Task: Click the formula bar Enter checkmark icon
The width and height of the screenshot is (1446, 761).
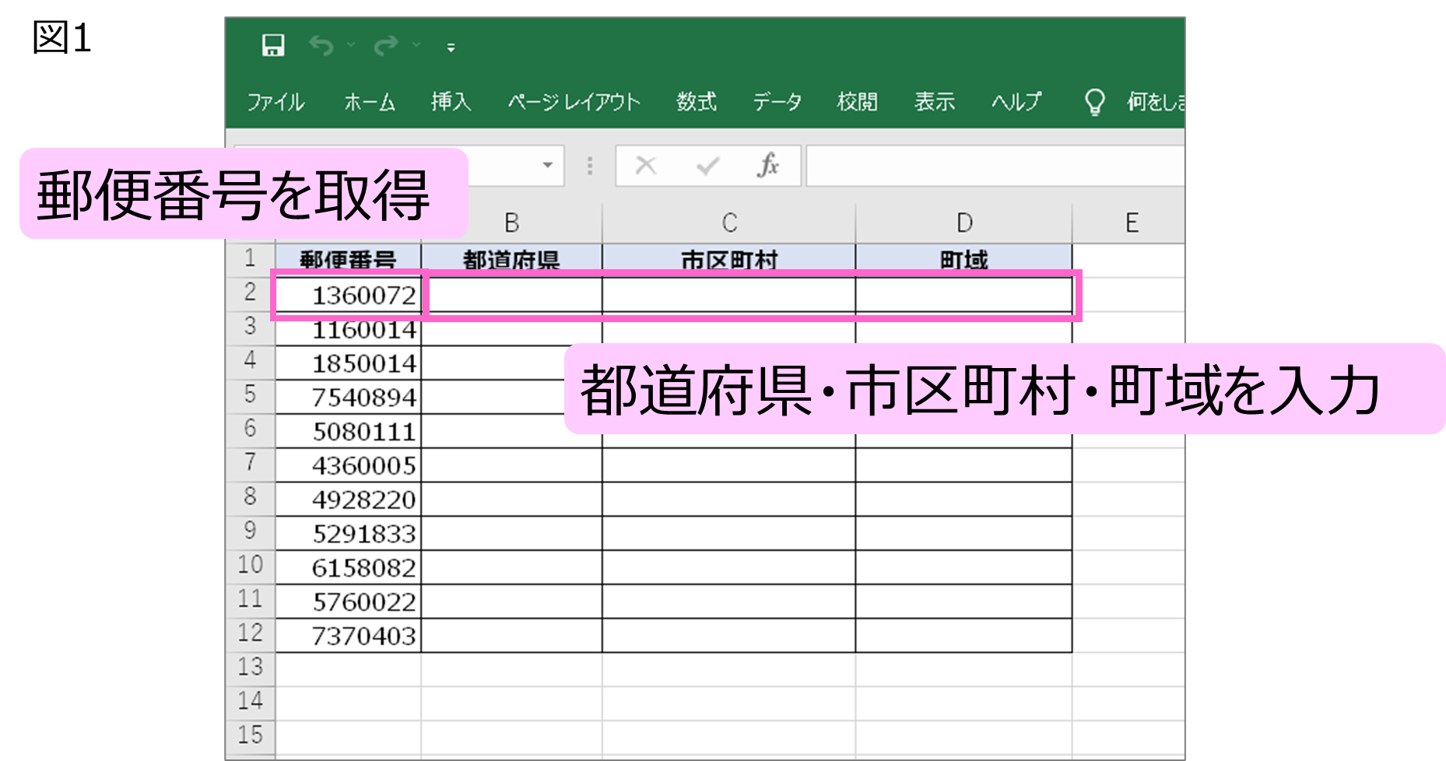Action: [707, 165]
